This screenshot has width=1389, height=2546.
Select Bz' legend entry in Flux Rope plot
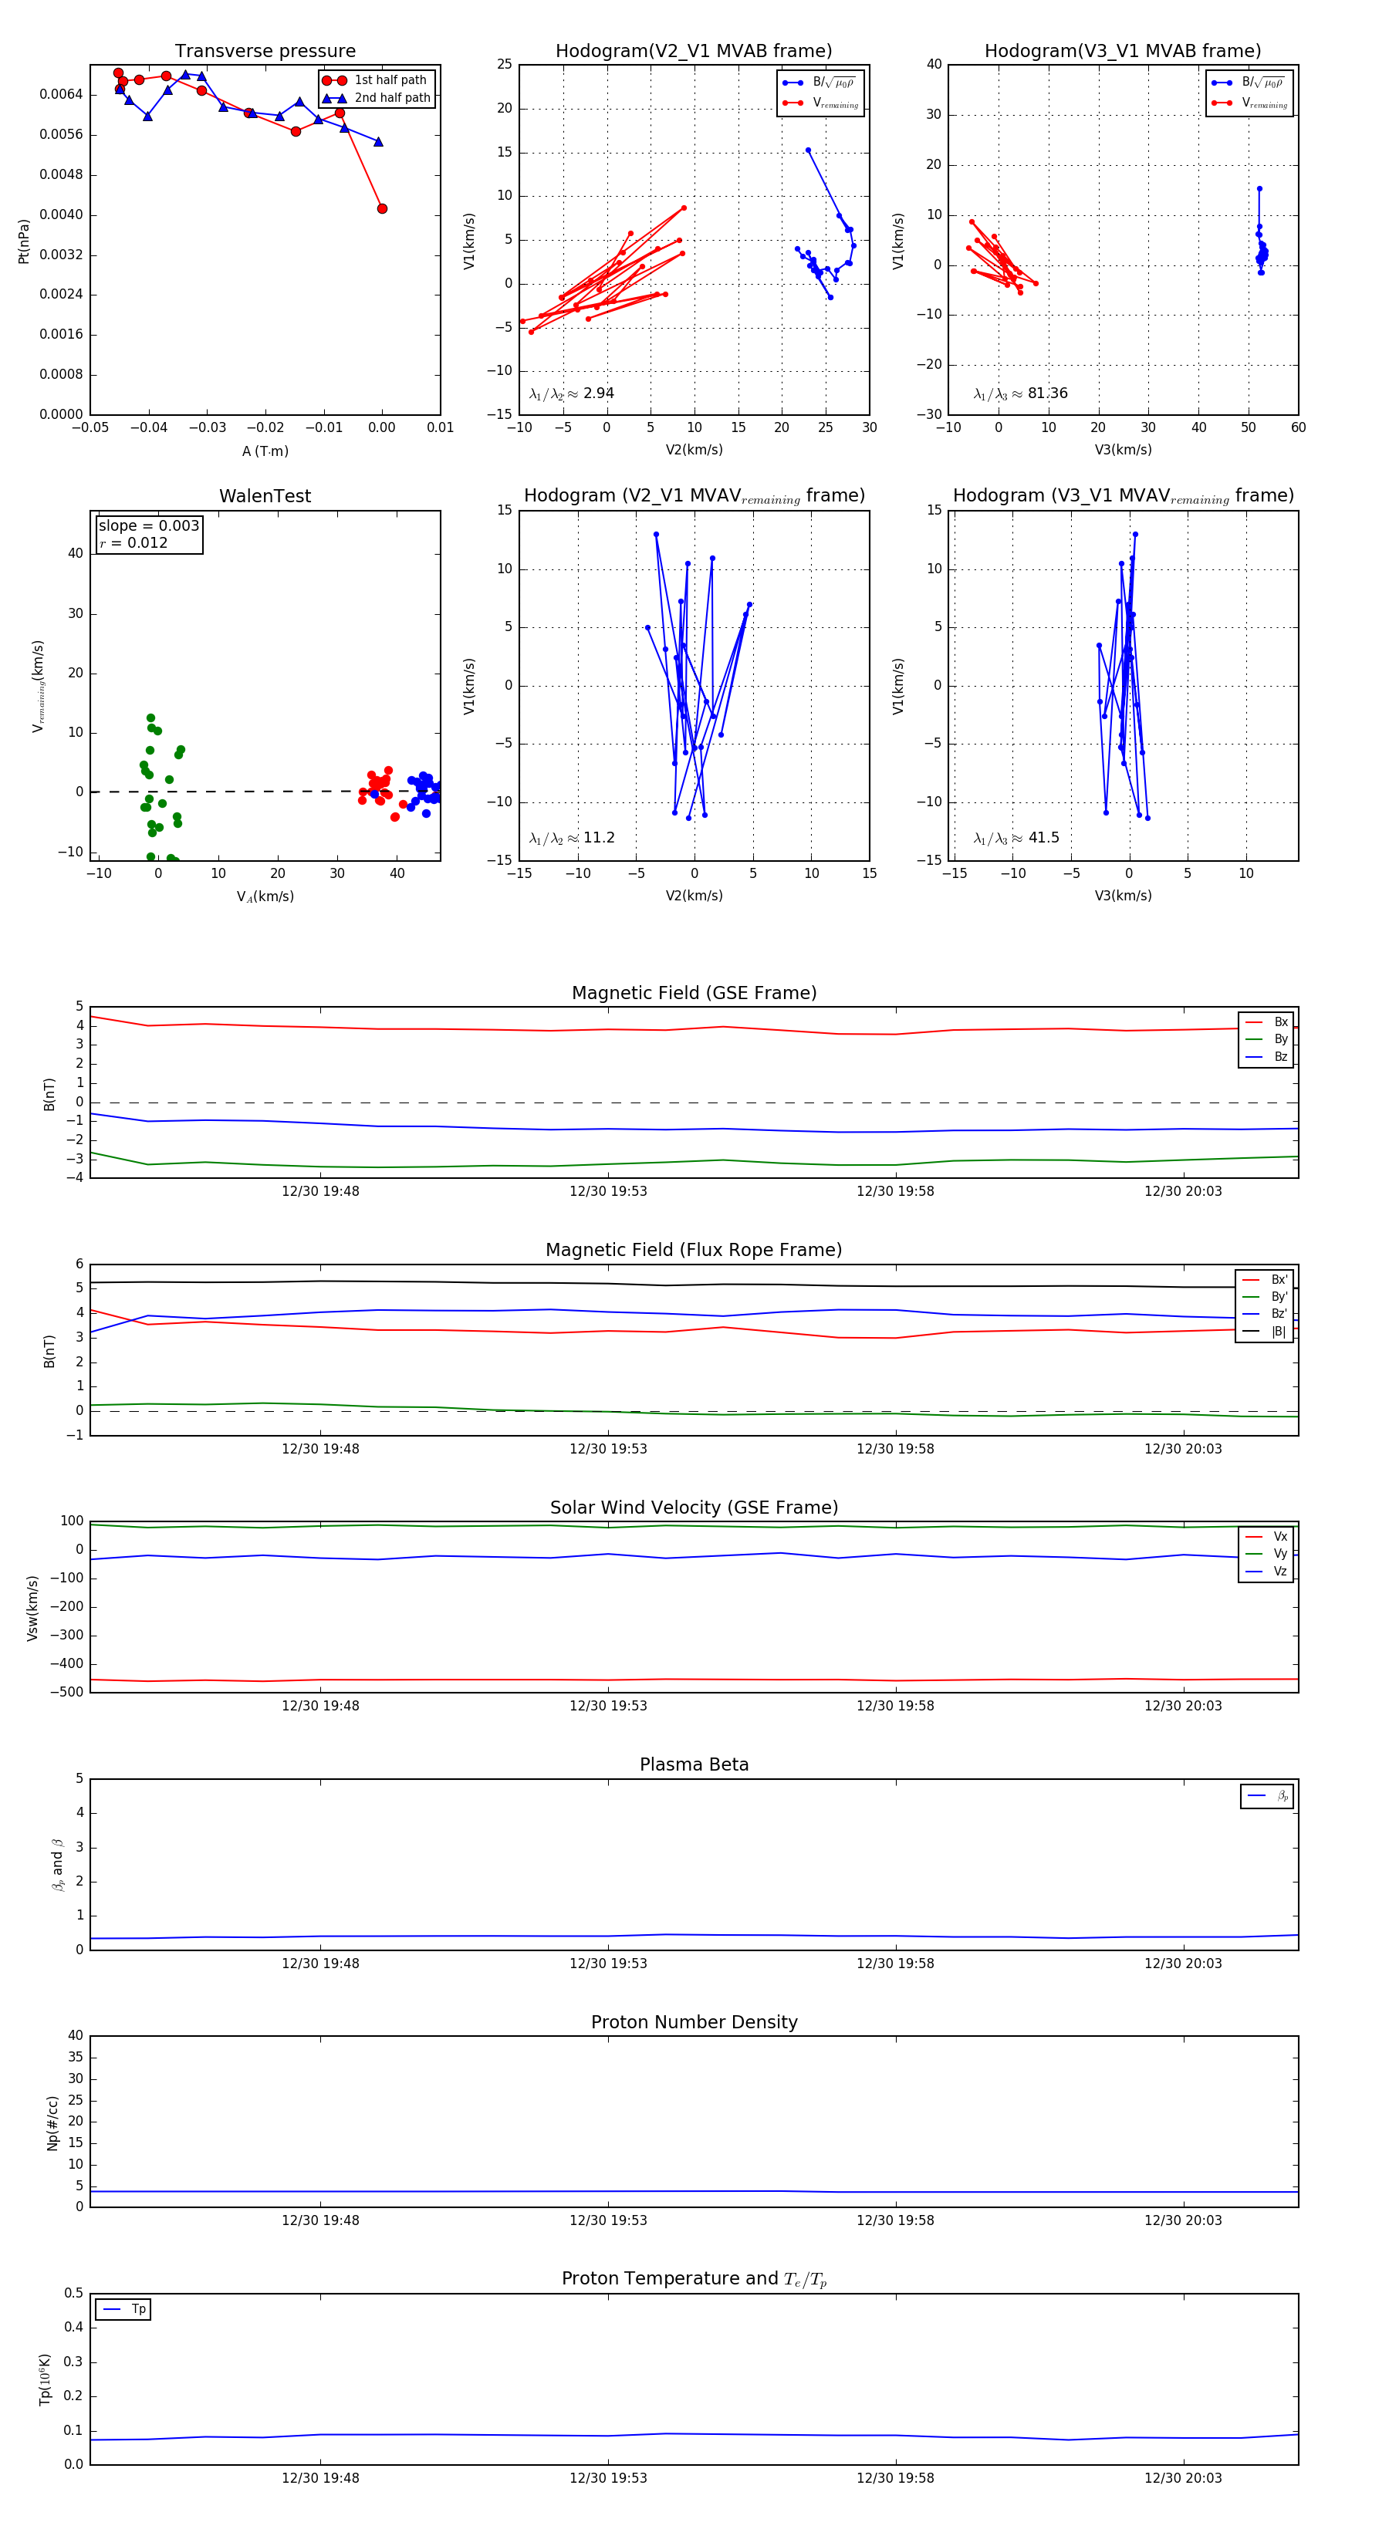click(x=1266, y=1314)
